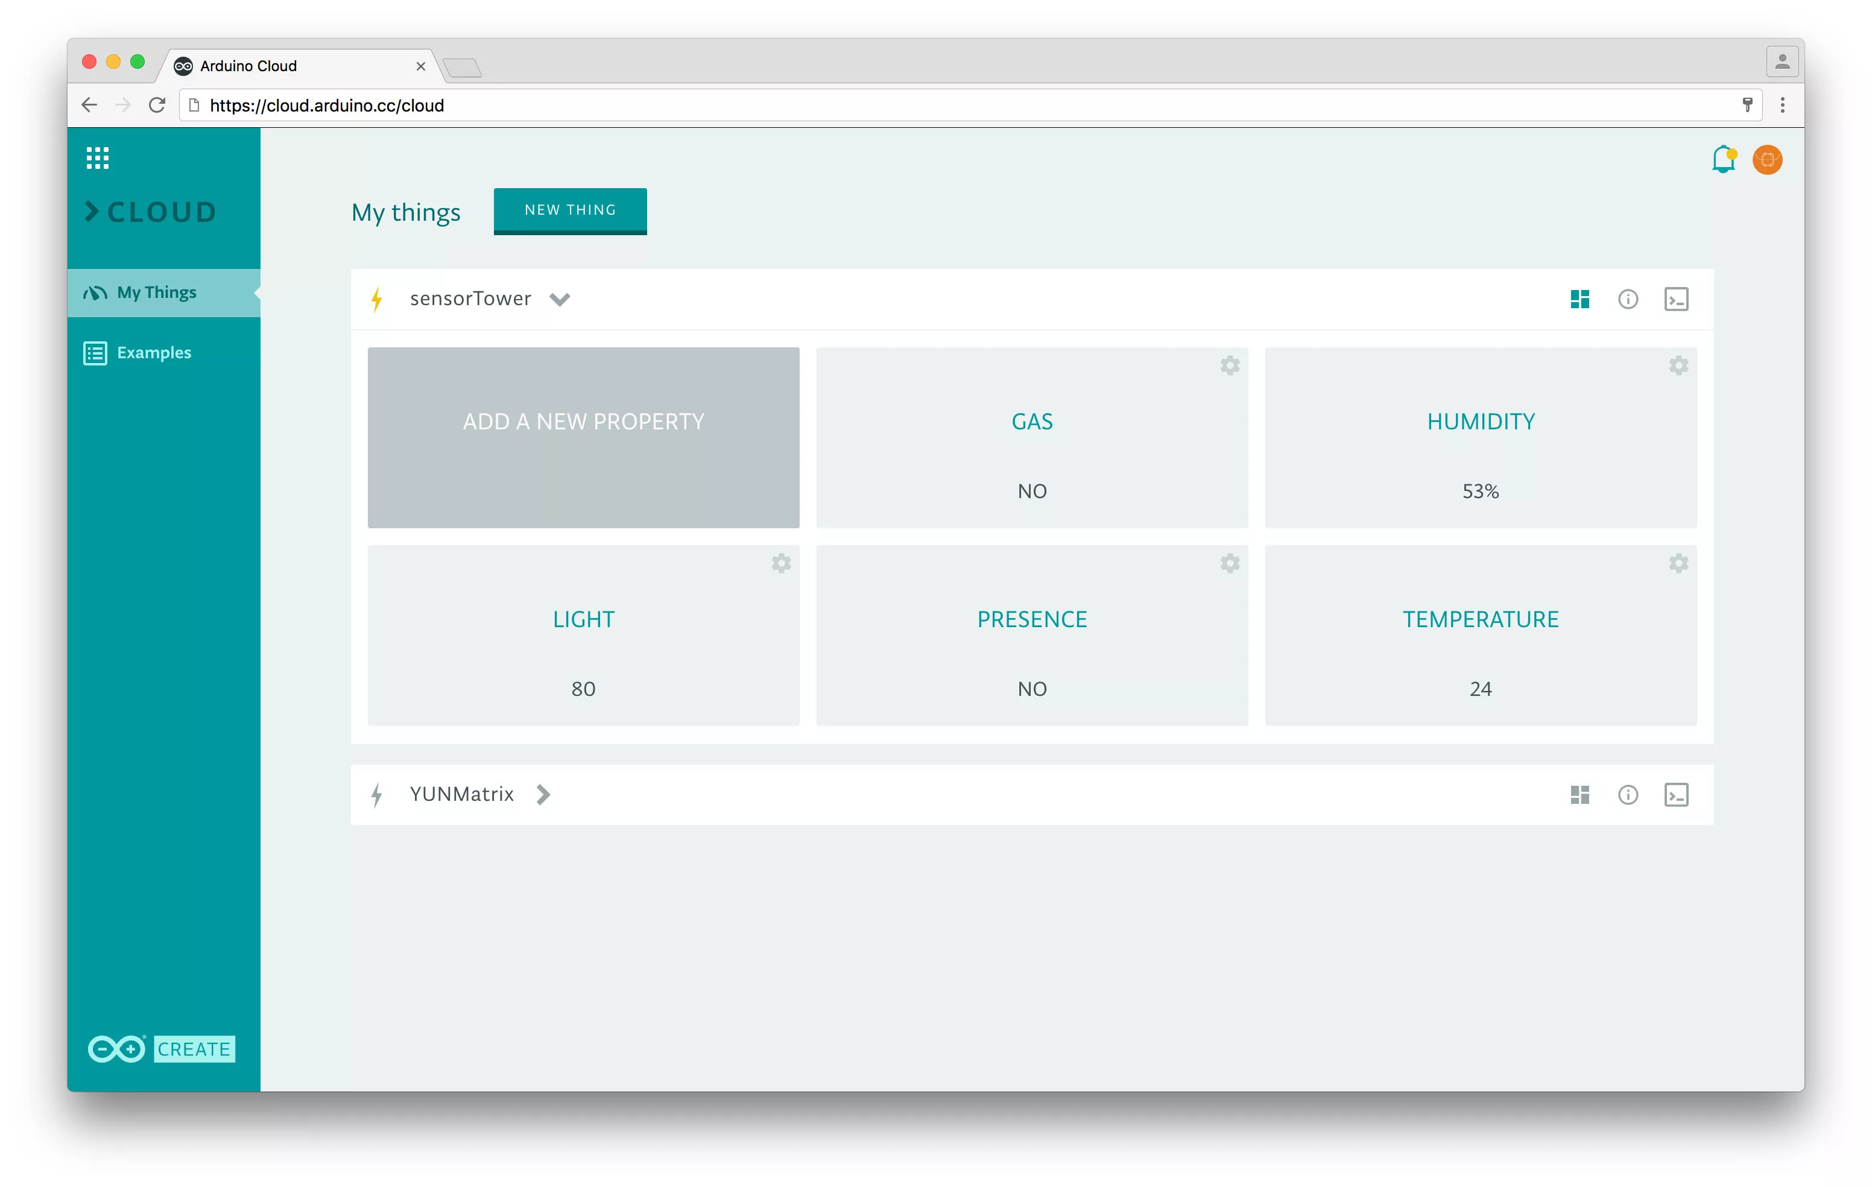Click the terminal/shell icon for sensorTower
Image resolution: width=1872 pixels, height=1188 pixels.
click(1675, 299)
